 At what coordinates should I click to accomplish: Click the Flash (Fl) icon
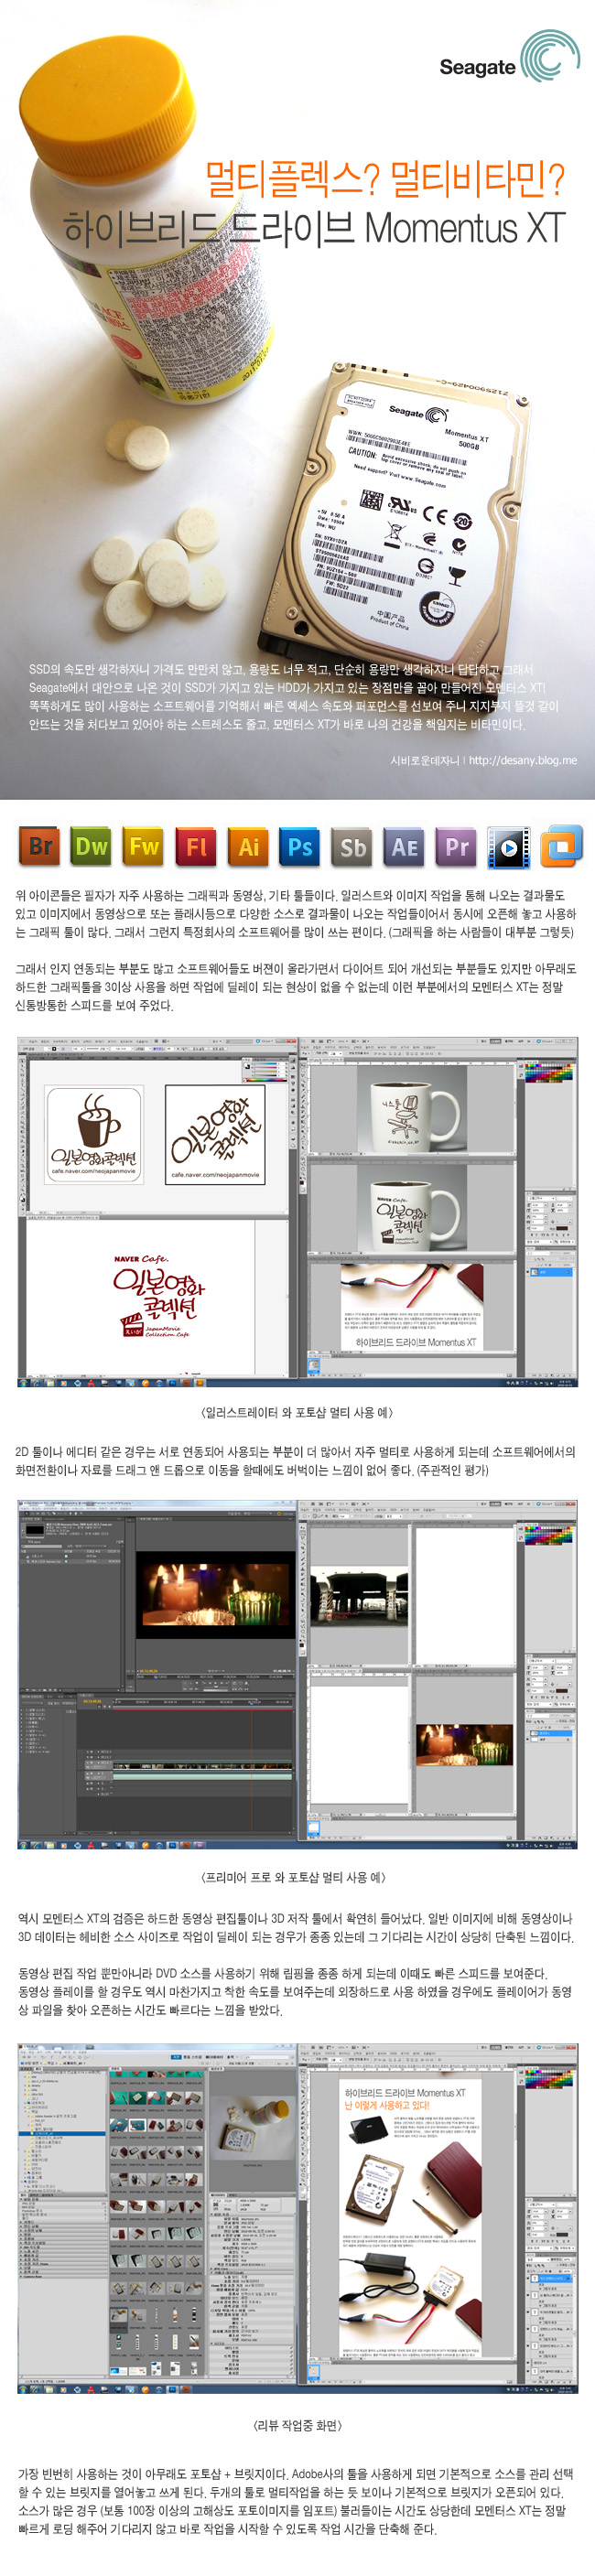196,847
